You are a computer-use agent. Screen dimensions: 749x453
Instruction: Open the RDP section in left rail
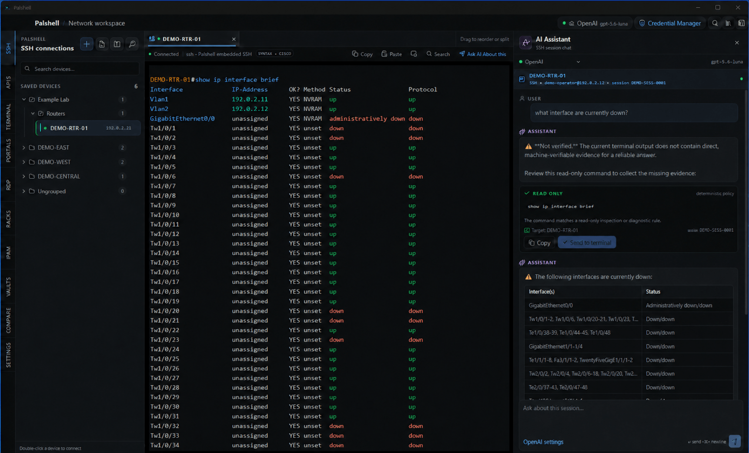point(8,185)
